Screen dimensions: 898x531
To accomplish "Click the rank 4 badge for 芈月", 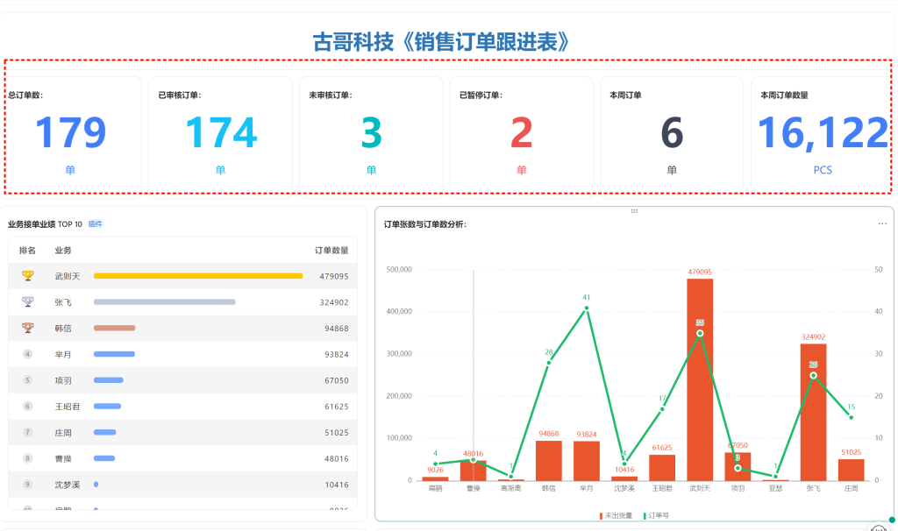I will point(27,354).
